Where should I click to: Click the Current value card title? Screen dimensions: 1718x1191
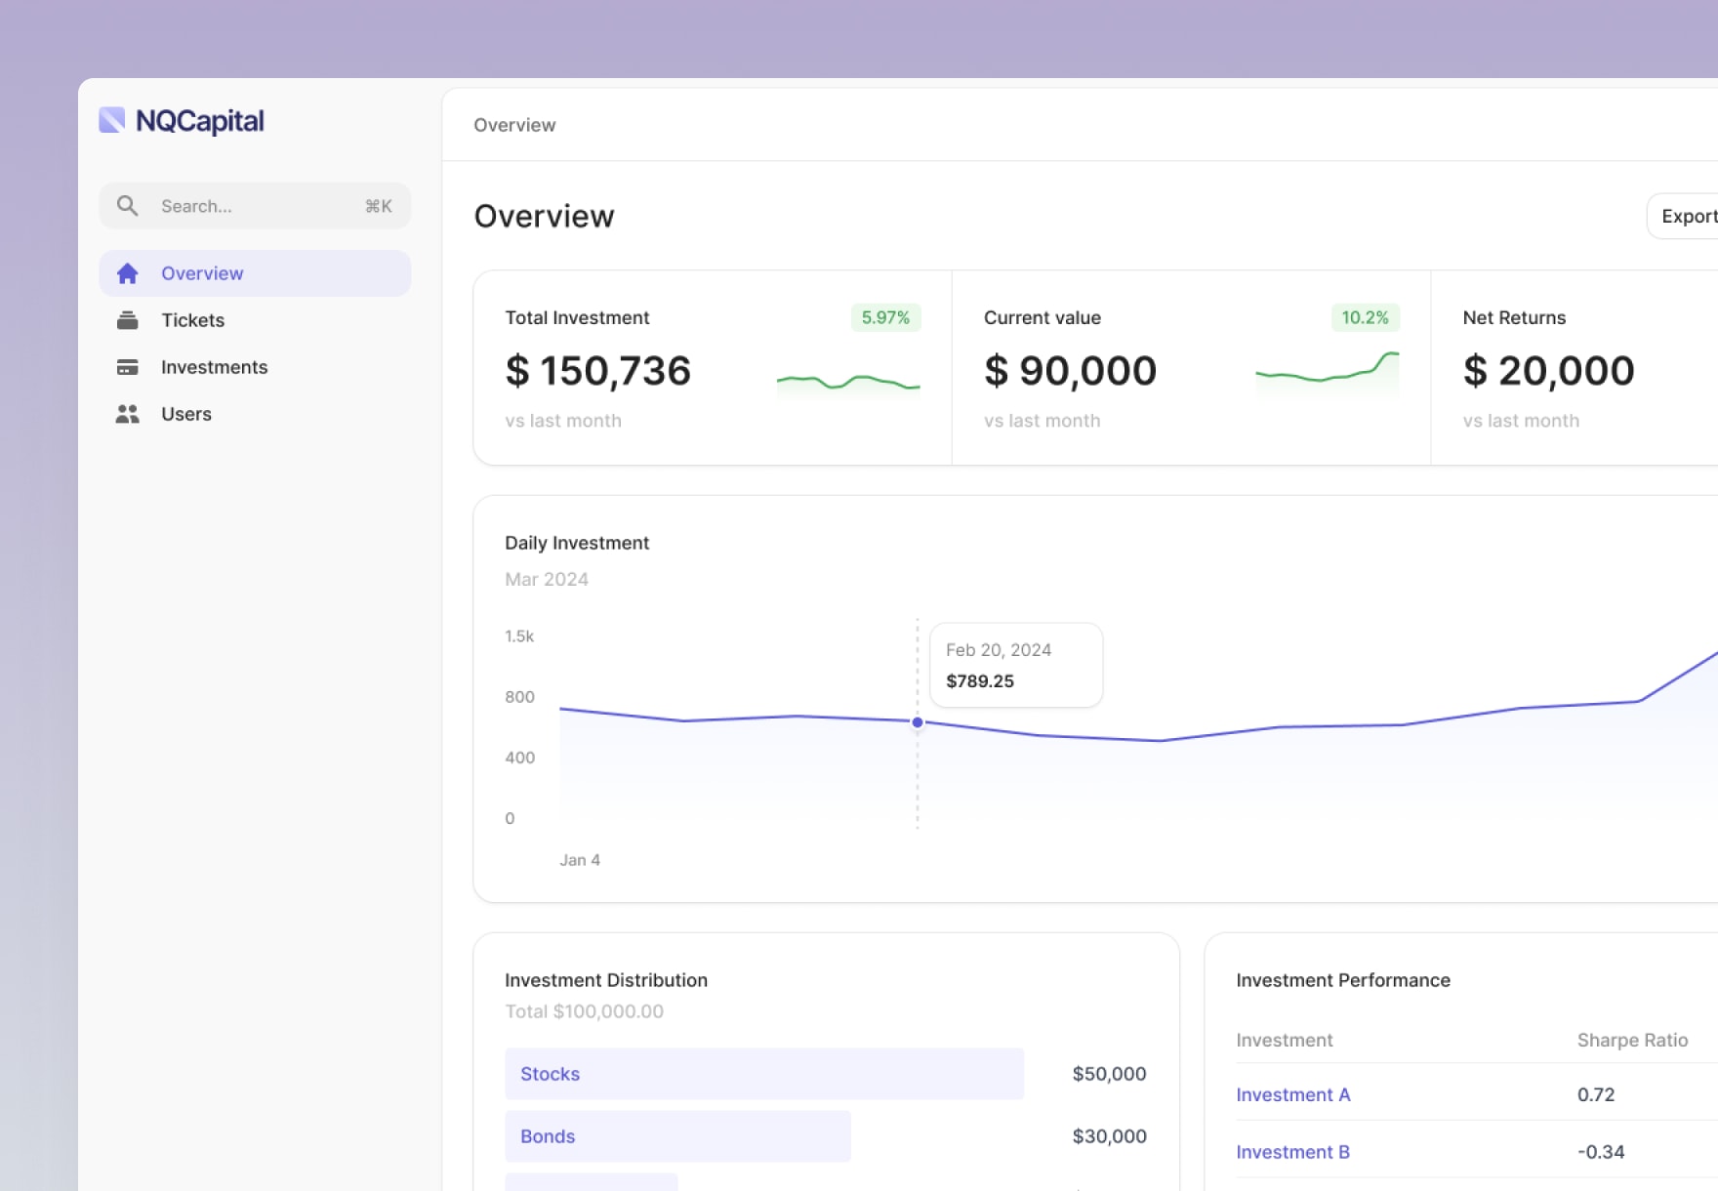pyautogui.click(x=1043, y=317)
